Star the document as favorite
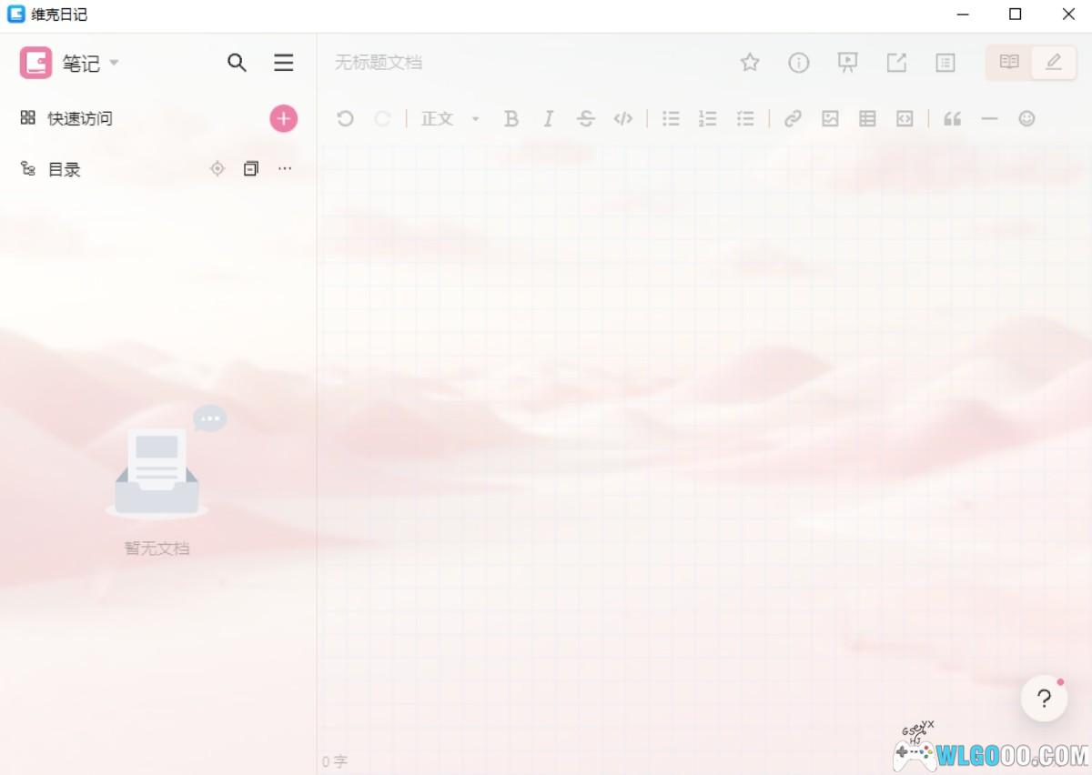This screenshot has width=1092, height=775. [750, 62]
